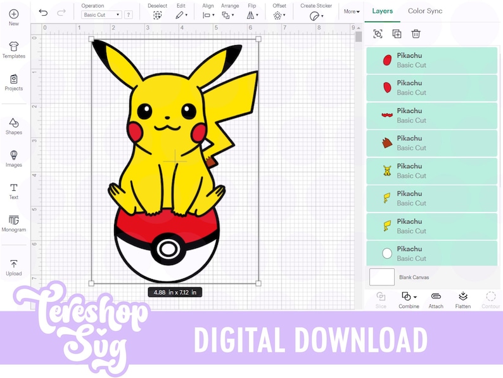Open the Shapes tool
The image size is (503, 378).
[x=13, y=126]
